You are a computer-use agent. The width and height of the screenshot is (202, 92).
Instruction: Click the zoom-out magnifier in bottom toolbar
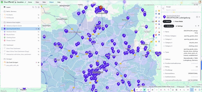tap(168, 90)
